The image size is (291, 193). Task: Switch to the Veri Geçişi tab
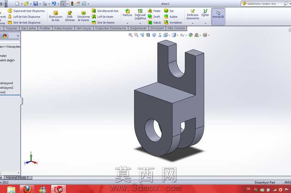[x=84, y=28]
